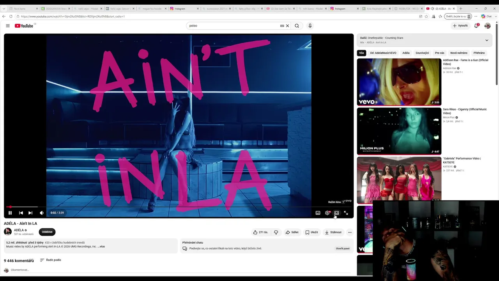The image size is (499, 281).
Task: Open the browser Chat assistant button
Action: pyautogui.click(x=486, y=16)
